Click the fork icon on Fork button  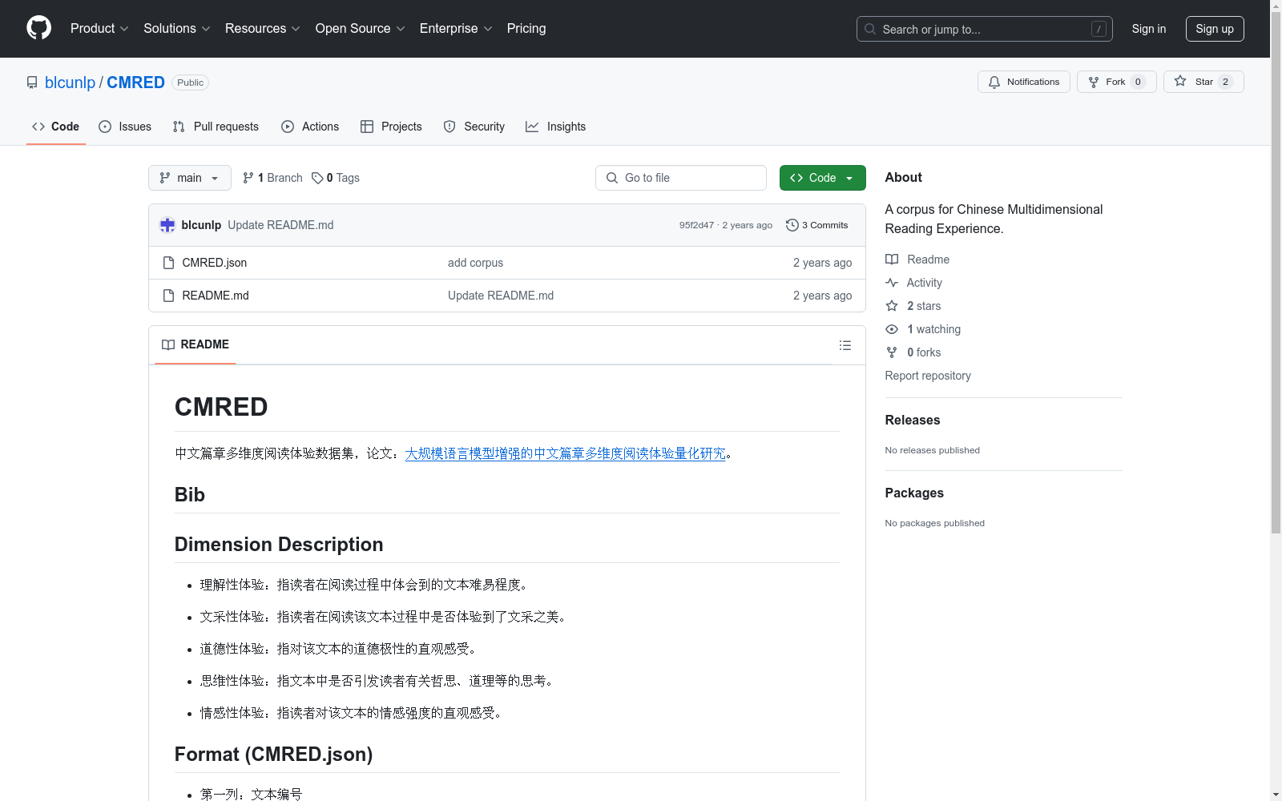[x=1094, y=82]
